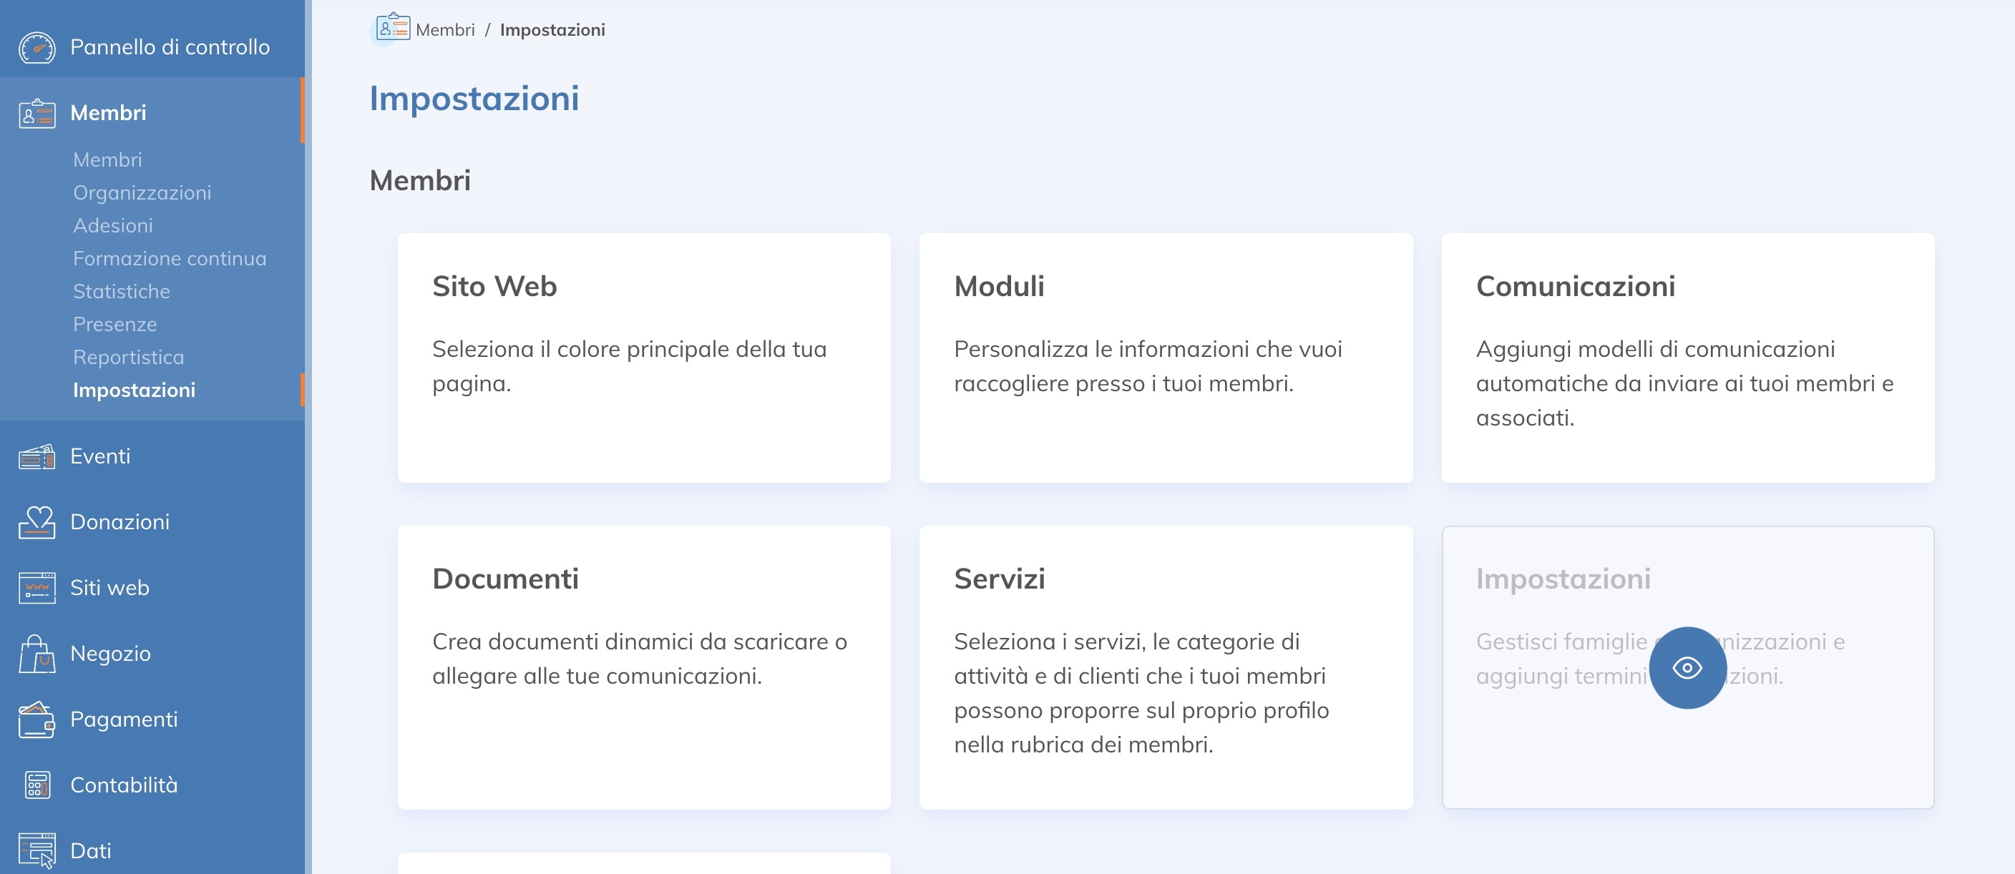Toggle the eye icon on Impostazioni card

(1687, 669)
